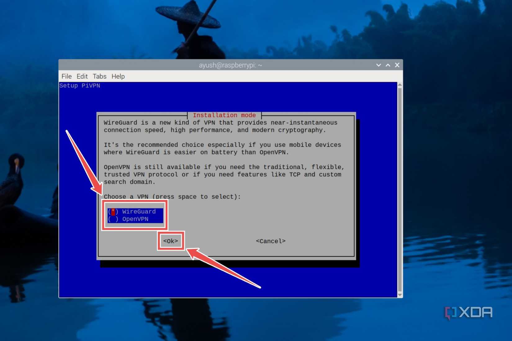Maximize the terminal window with up chevron
This screenshot has height=341, width=512.
(x=388, y=65)
